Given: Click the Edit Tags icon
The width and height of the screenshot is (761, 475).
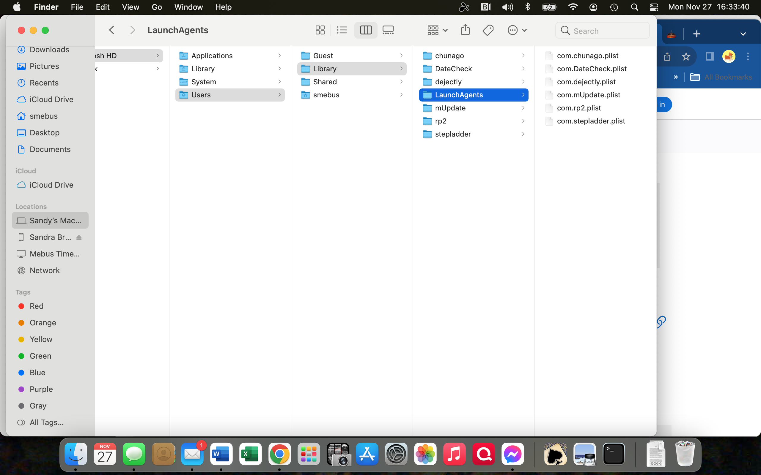Looking at the screenshot, I should pyautogui.click(x=488, y=30).
